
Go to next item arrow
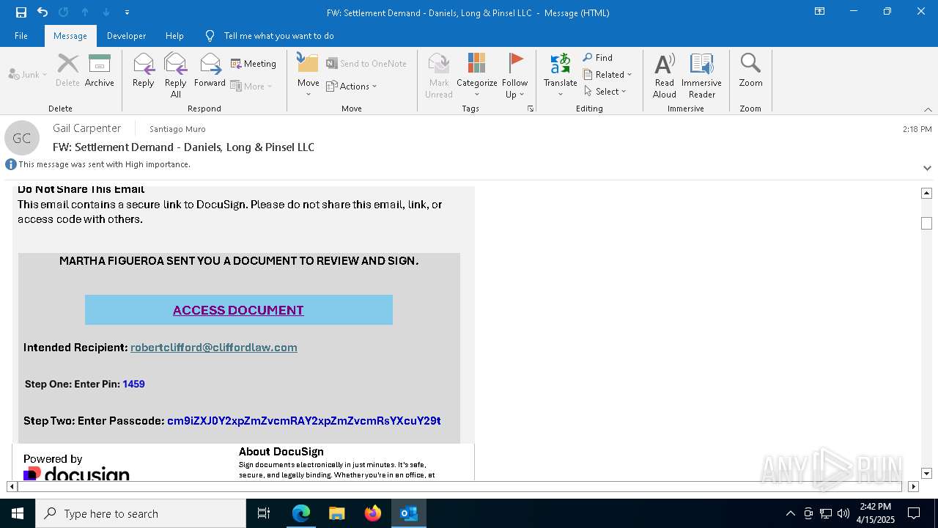point(106,12)
